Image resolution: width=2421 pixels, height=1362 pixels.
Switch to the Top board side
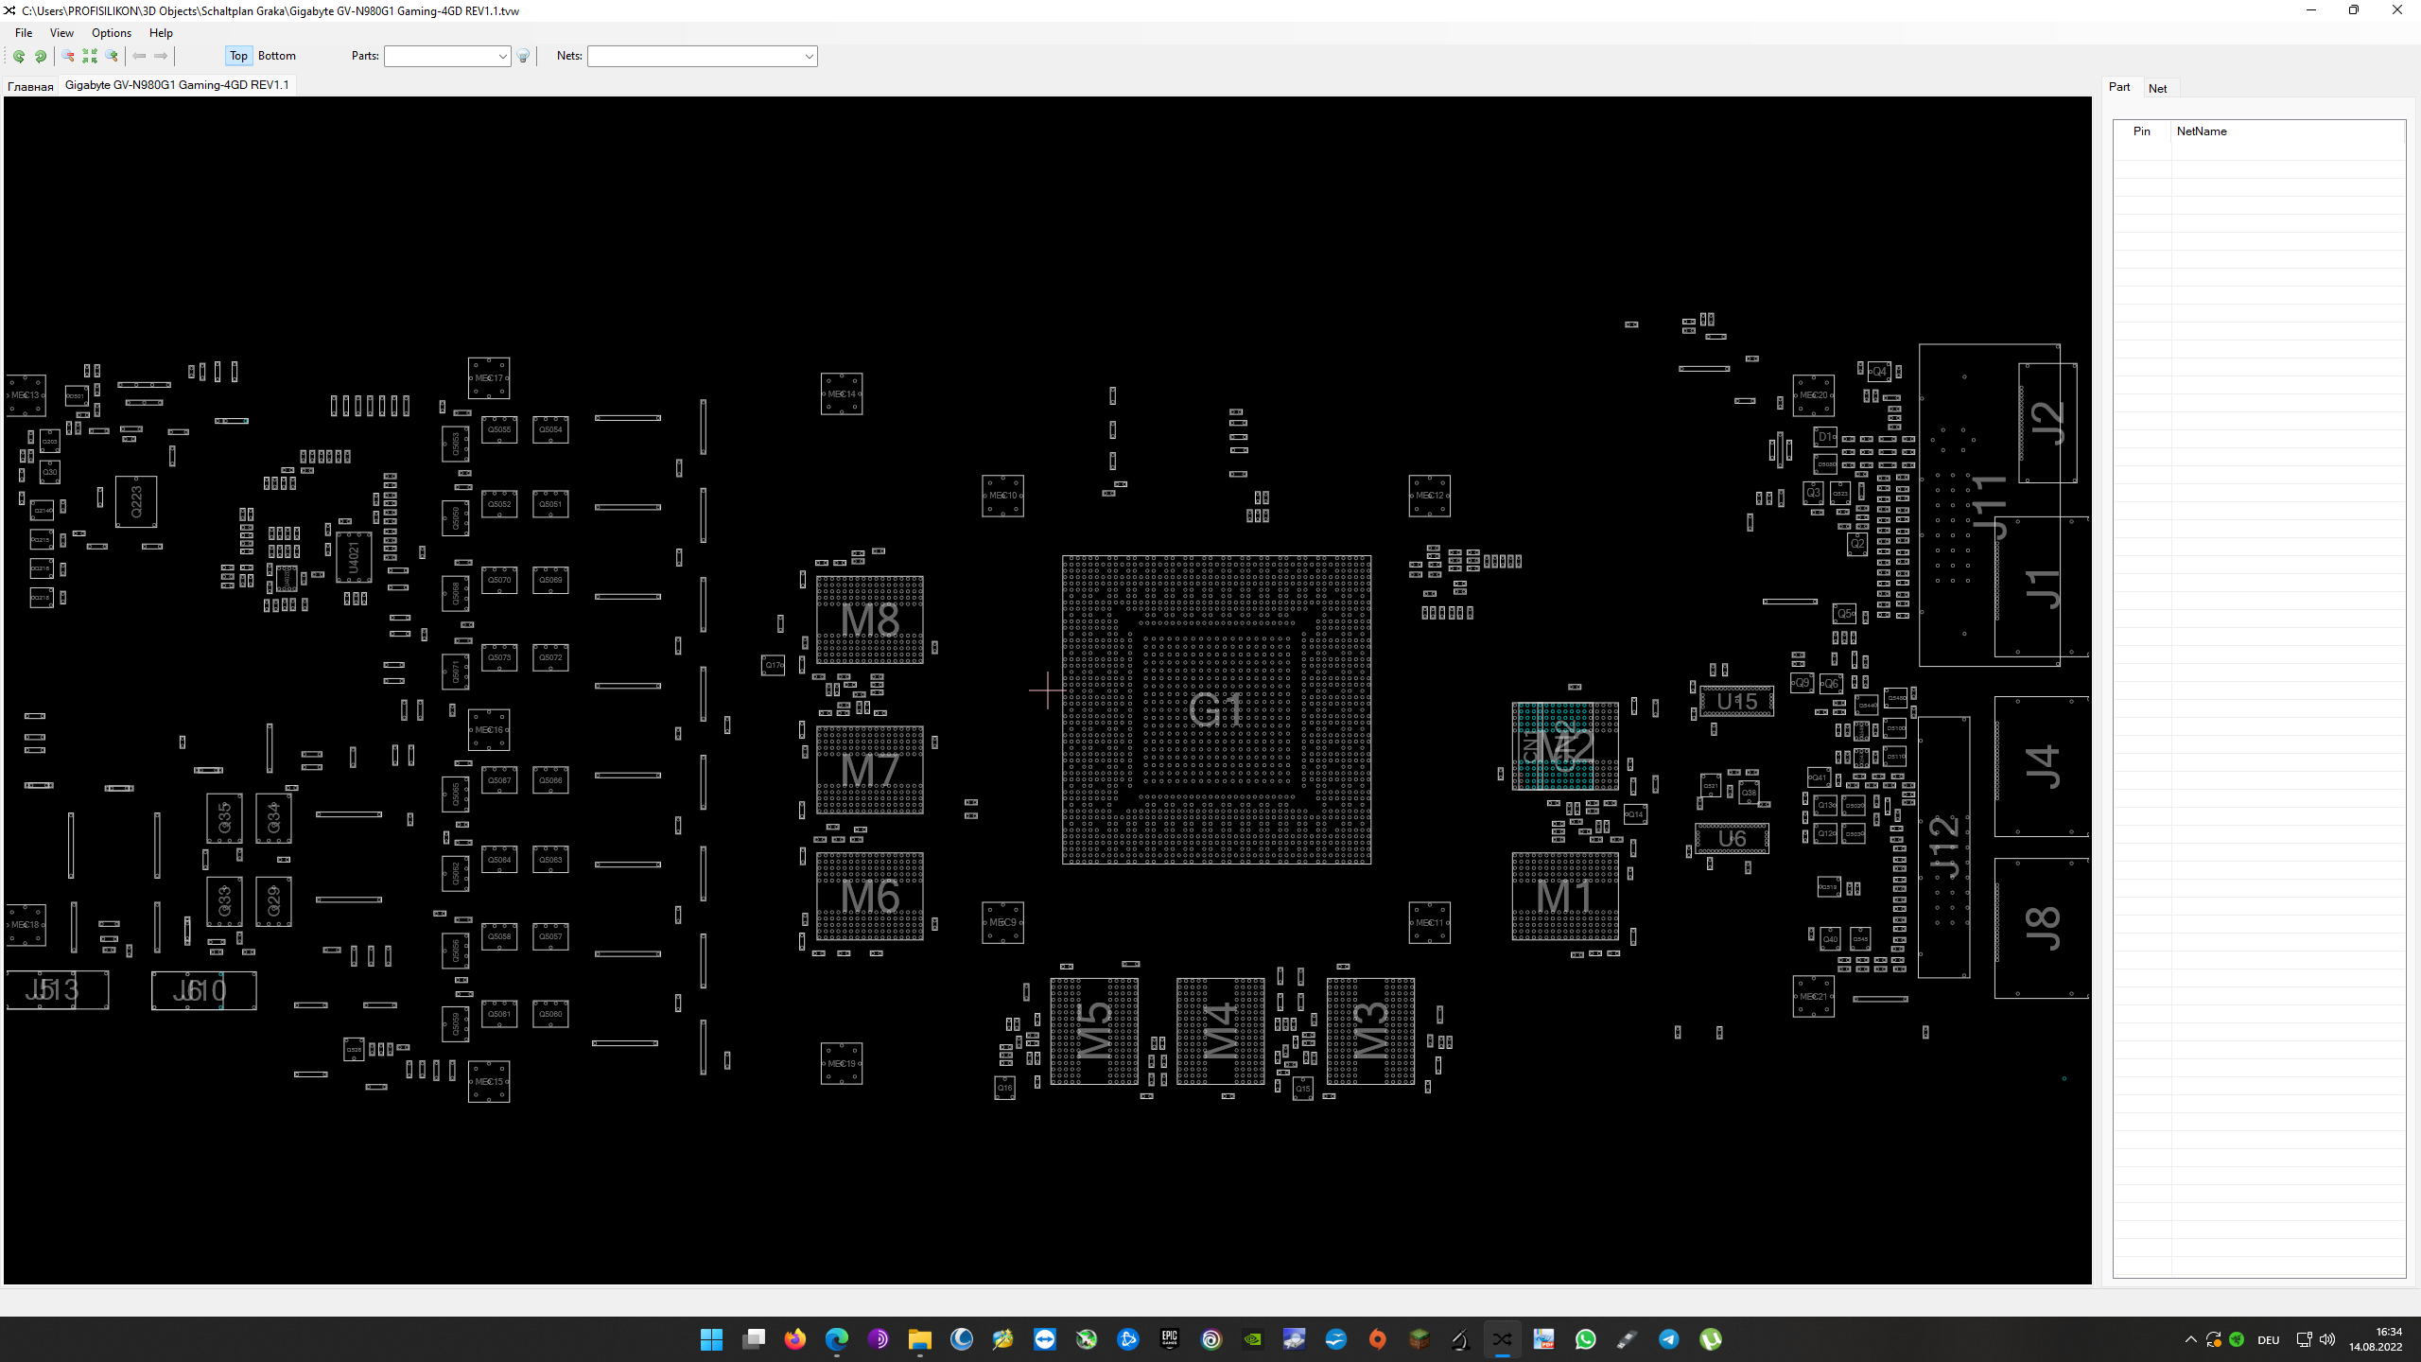coord(238,56)
